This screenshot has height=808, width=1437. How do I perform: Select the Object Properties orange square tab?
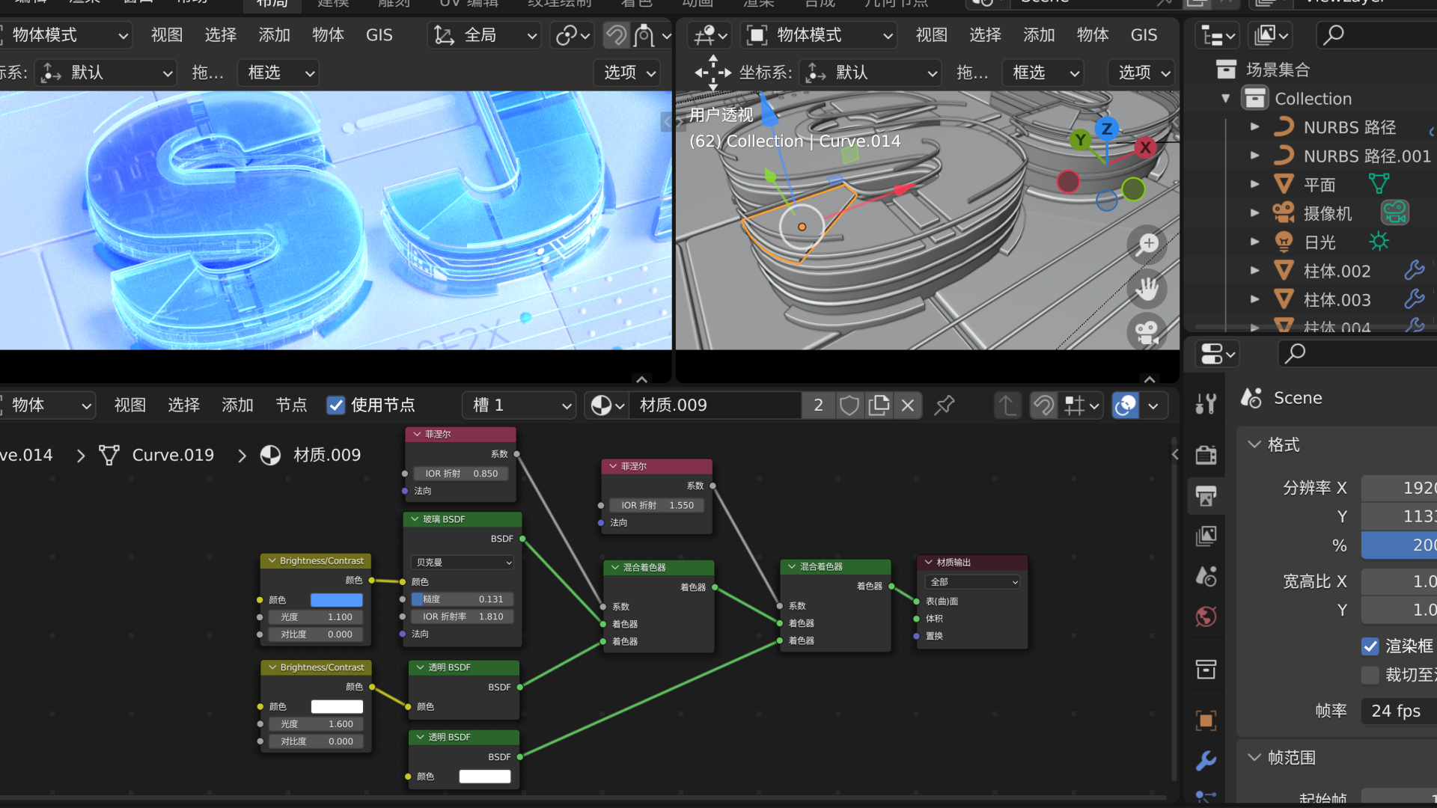[1206, 720]
